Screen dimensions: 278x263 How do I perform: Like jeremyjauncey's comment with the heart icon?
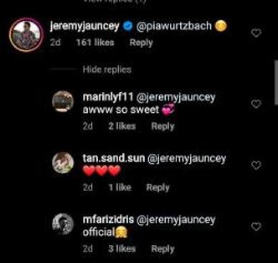pos(256,33)
